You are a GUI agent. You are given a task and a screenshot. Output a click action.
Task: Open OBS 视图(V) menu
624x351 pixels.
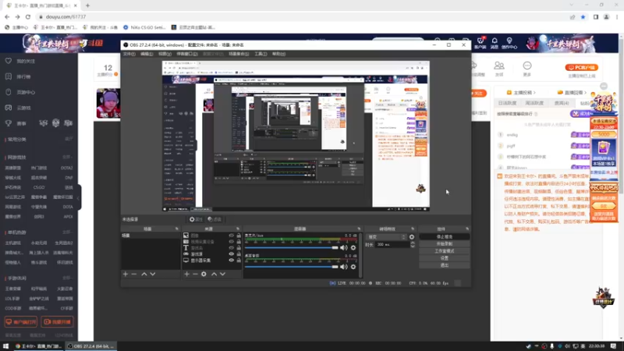click(x=165, y=54)
